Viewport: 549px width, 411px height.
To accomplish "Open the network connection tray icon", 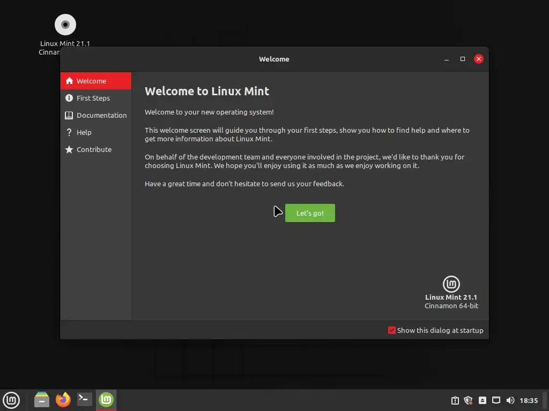I will point(496,400).
